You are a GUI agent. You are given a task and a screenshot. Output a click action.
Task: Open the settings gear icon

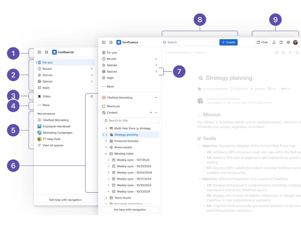(x=288, y=42)
